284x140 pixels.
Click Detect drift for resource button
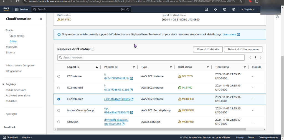(243, 49)
